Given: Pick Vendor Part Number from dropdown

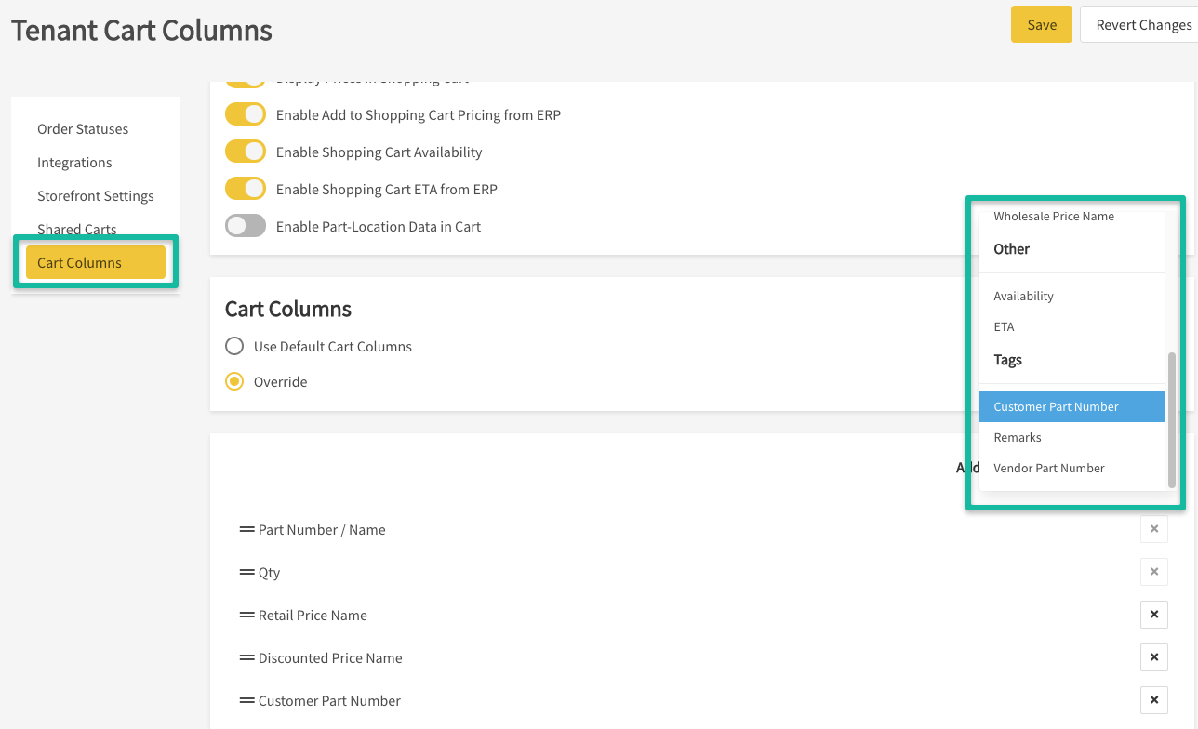Looking at the screenshot, I should coord(1048,468).
